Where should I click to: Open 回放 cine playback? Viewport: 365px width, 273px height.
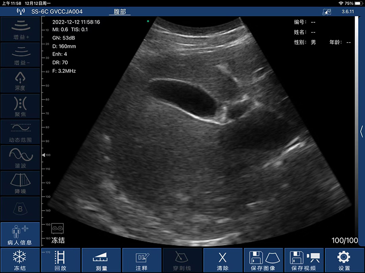coord(60,261)
